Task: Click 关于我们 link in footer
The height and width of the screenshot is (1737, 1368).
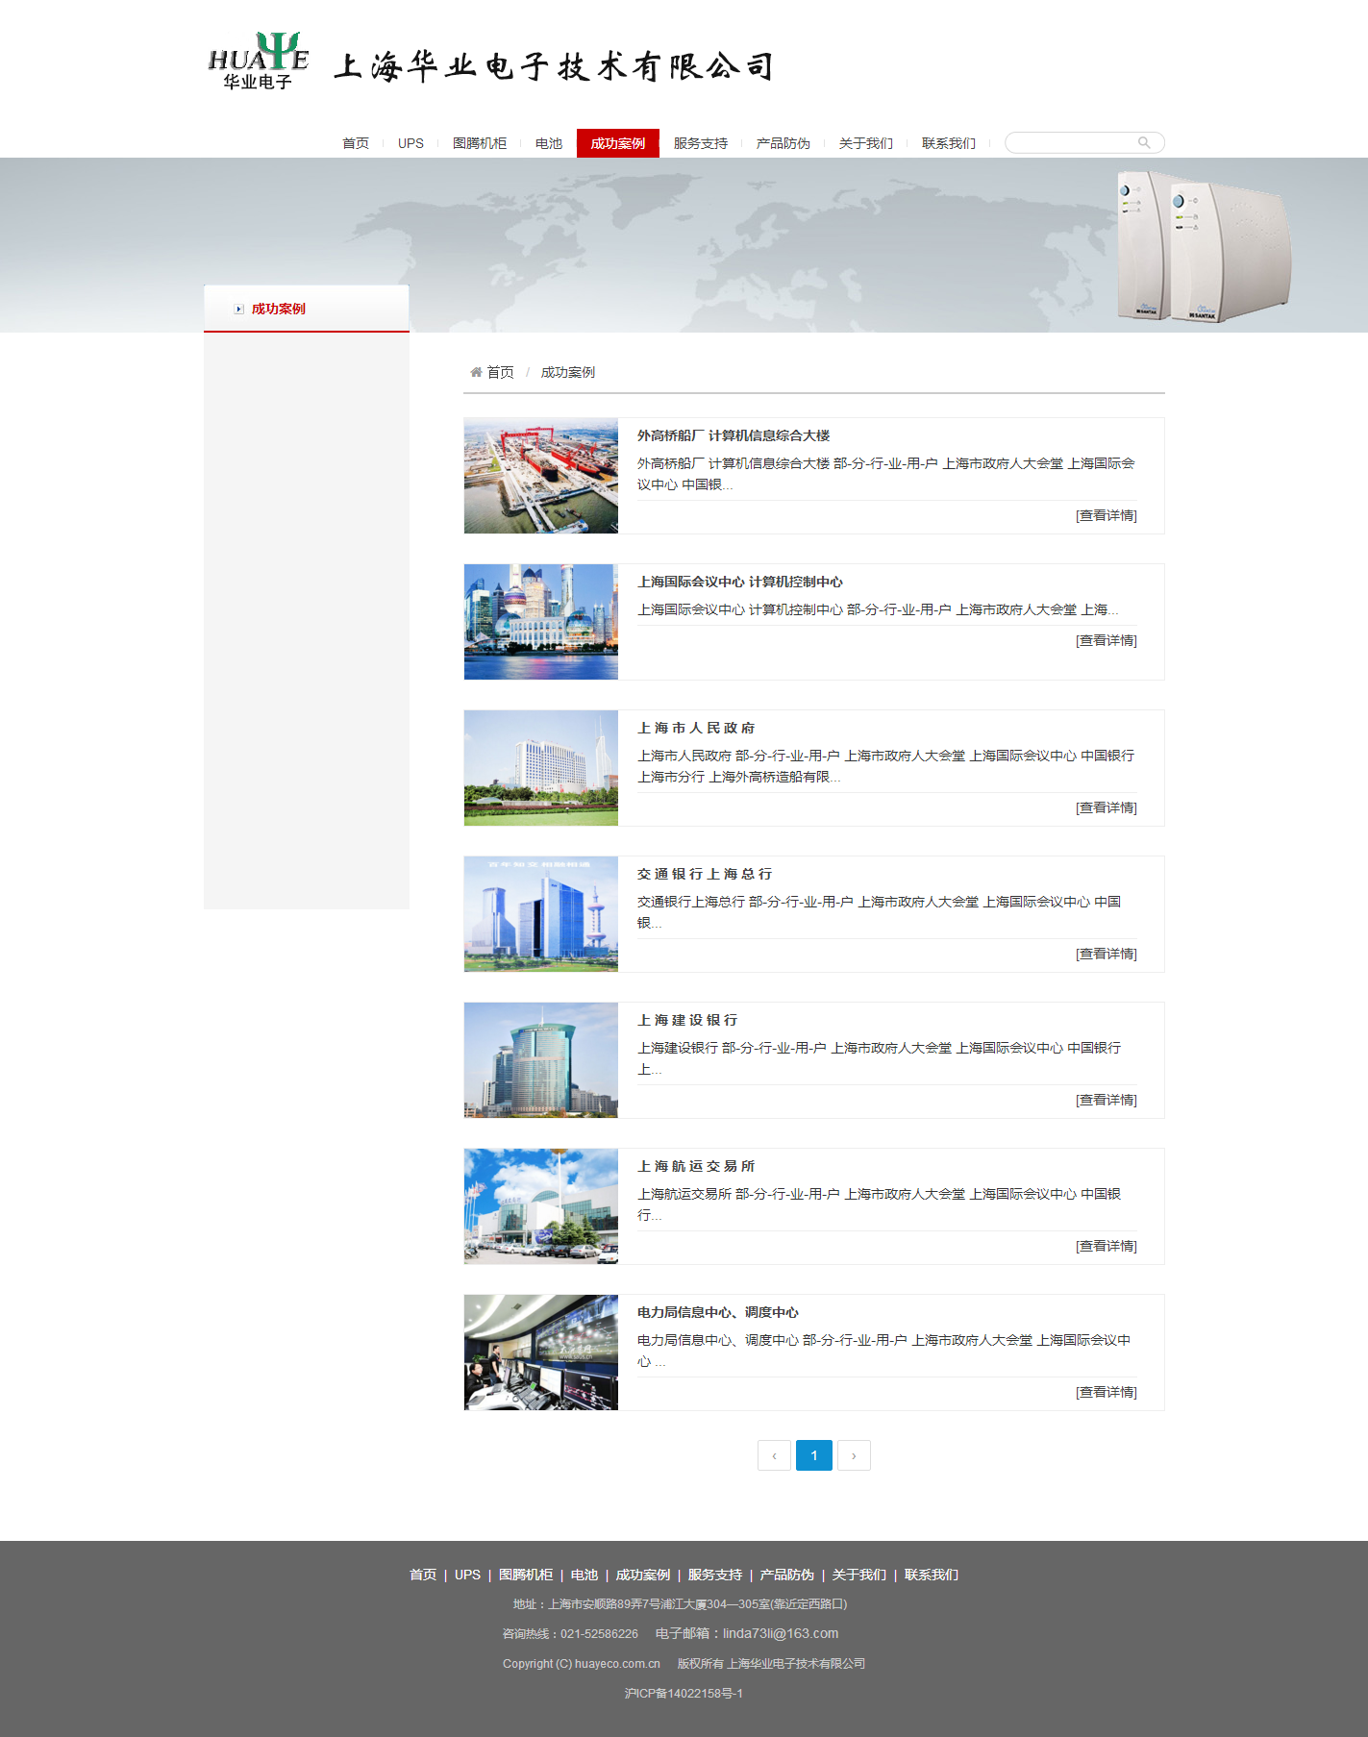Action: point(858,1575)
